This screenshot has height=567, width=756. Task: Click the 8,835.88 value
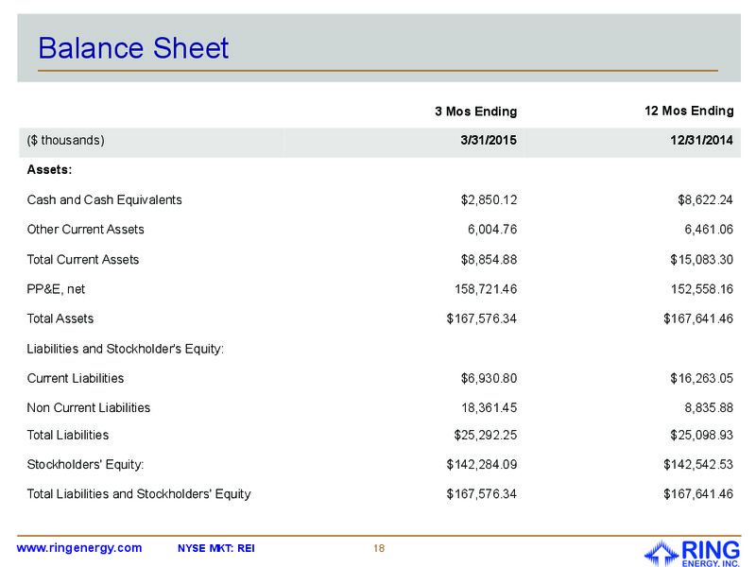coord(709,408)
